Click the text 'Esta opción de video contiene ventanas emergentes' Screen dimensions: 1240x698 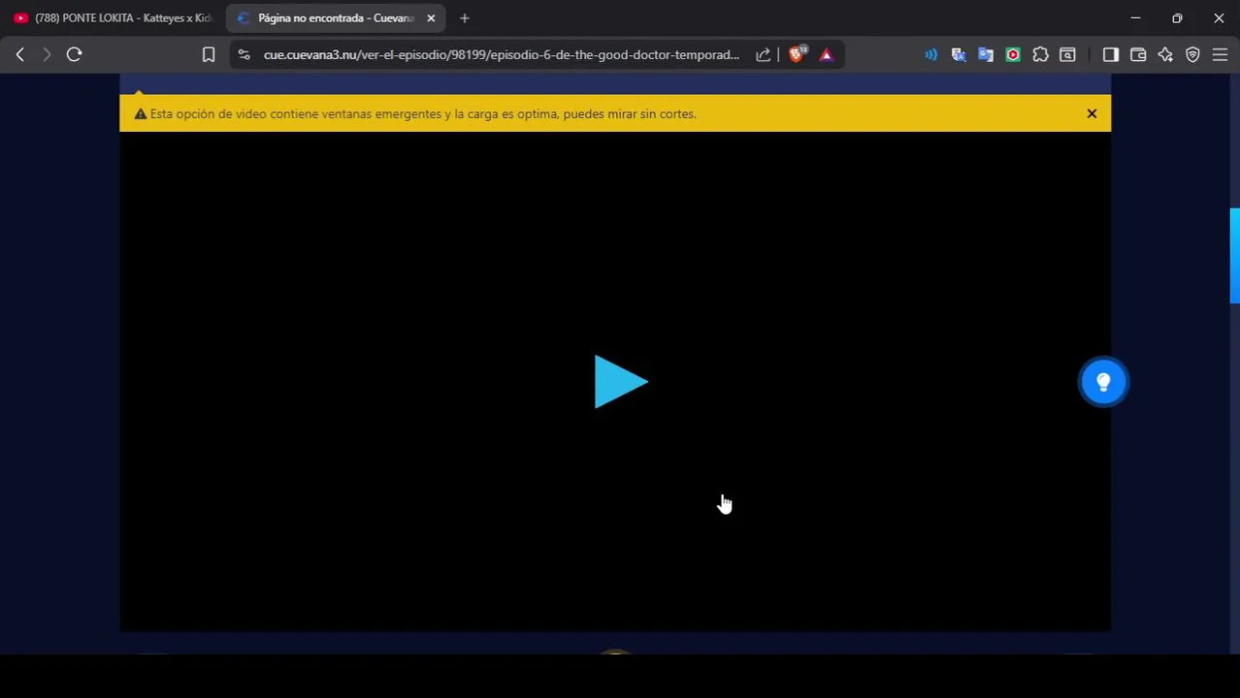point(296,114)
